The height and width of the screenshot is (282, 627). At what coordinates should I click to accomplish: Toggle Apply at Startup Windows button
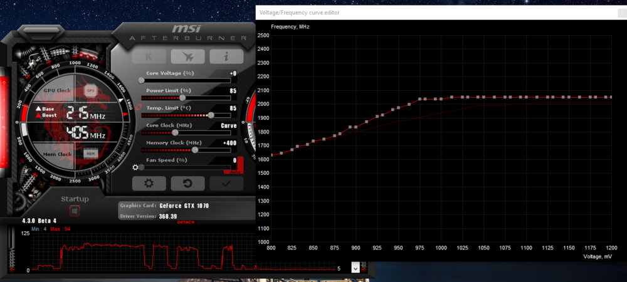tap(74, 212)
